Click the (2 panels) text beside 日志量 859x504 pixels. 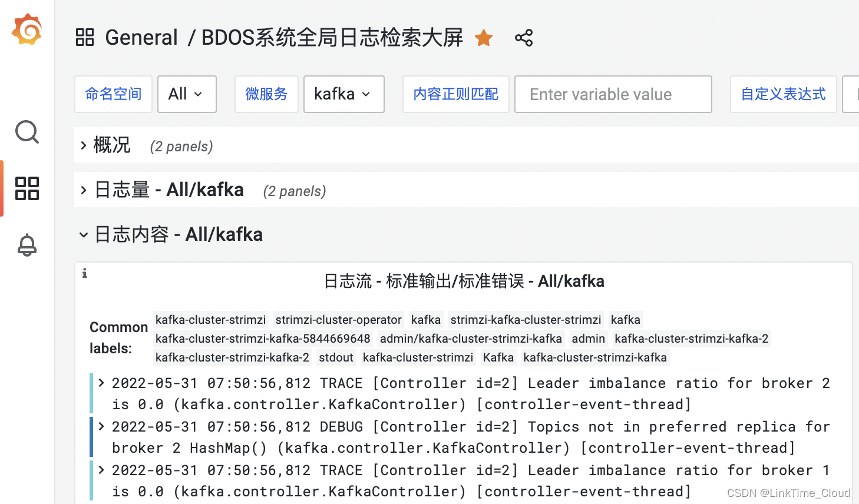click(295, 191)
